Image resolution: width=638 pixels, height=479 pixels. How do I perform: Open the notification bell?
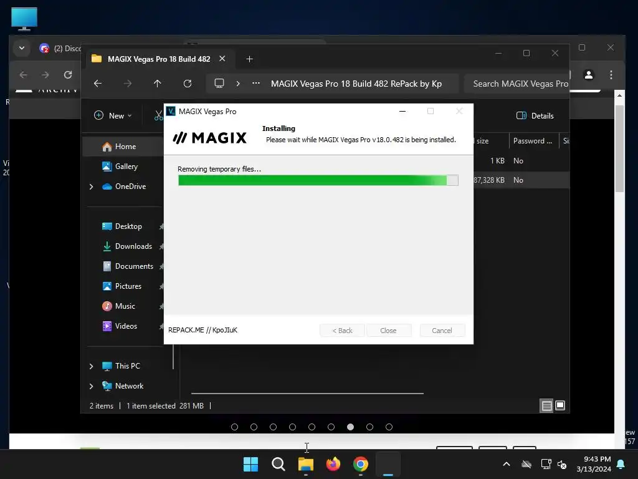(x=621, y=464)
